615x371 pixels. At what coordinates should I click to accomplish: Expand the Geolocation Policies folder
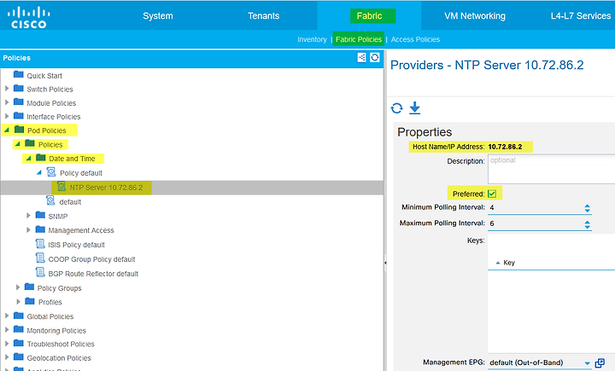[x=7, y=357]
